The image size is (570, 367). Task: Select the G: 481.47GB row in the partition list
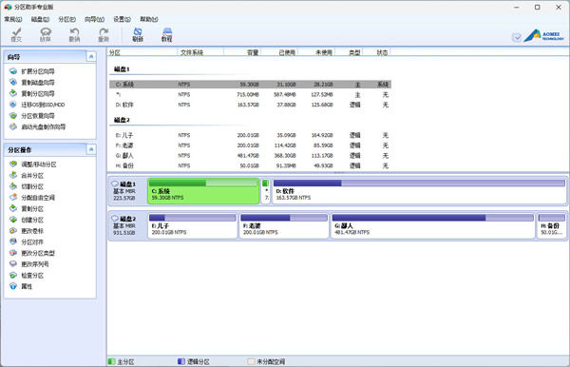250,156
